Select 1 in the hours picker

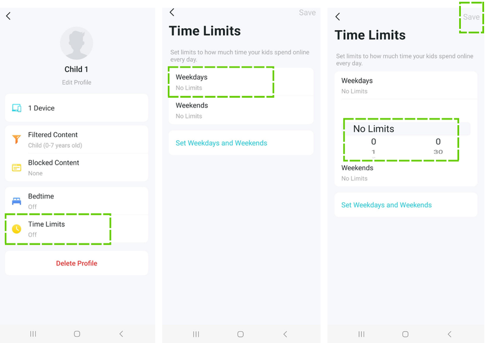[373, 152]
